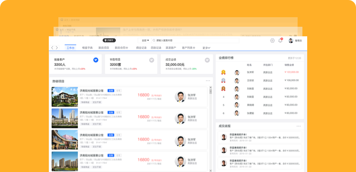Open the 楼盘字典 tab

[88, 48]
